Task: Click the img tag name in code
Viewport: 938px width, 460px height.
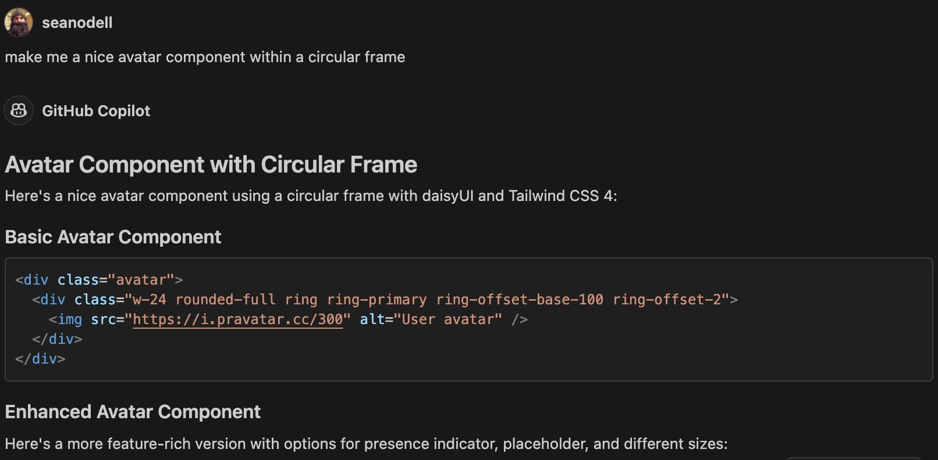Action: pyautogui.click(x=70, y=319)
